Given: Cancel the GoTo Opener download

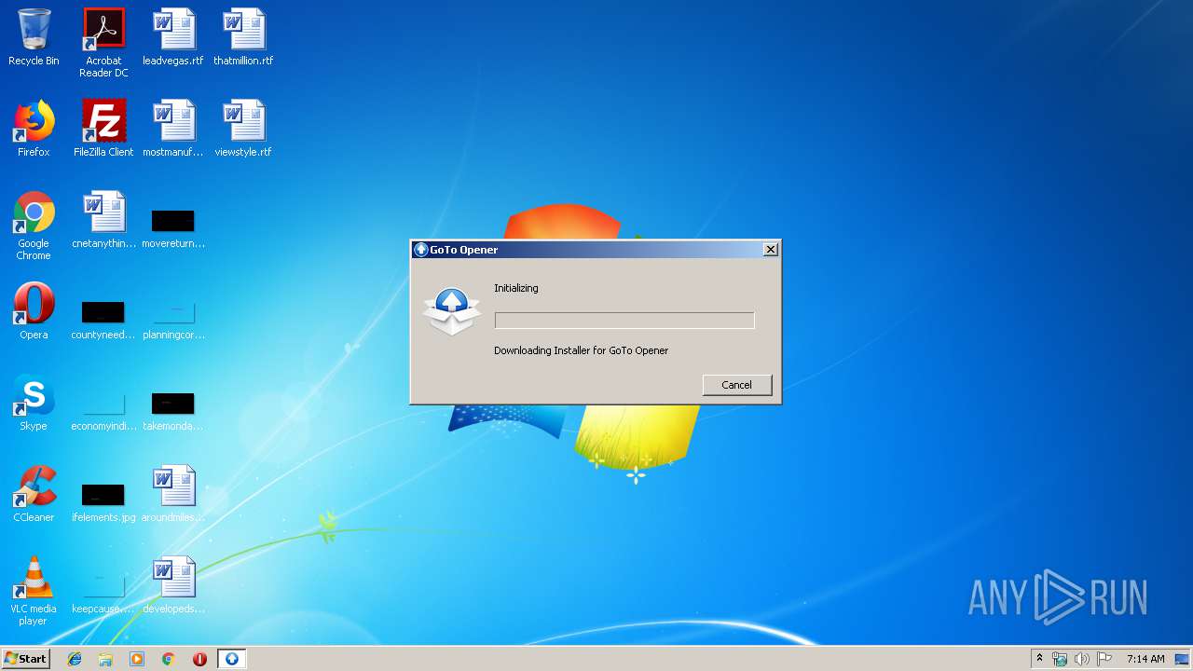Looking at the screenshot, I should [x=736, y=385].
